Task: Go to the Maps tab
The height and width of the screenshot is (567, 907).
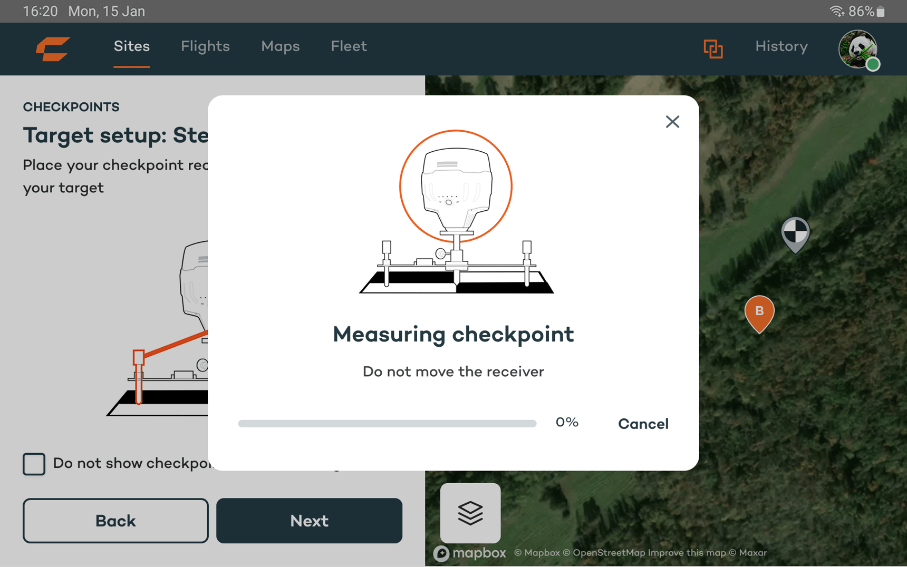Action: point(280,46)
